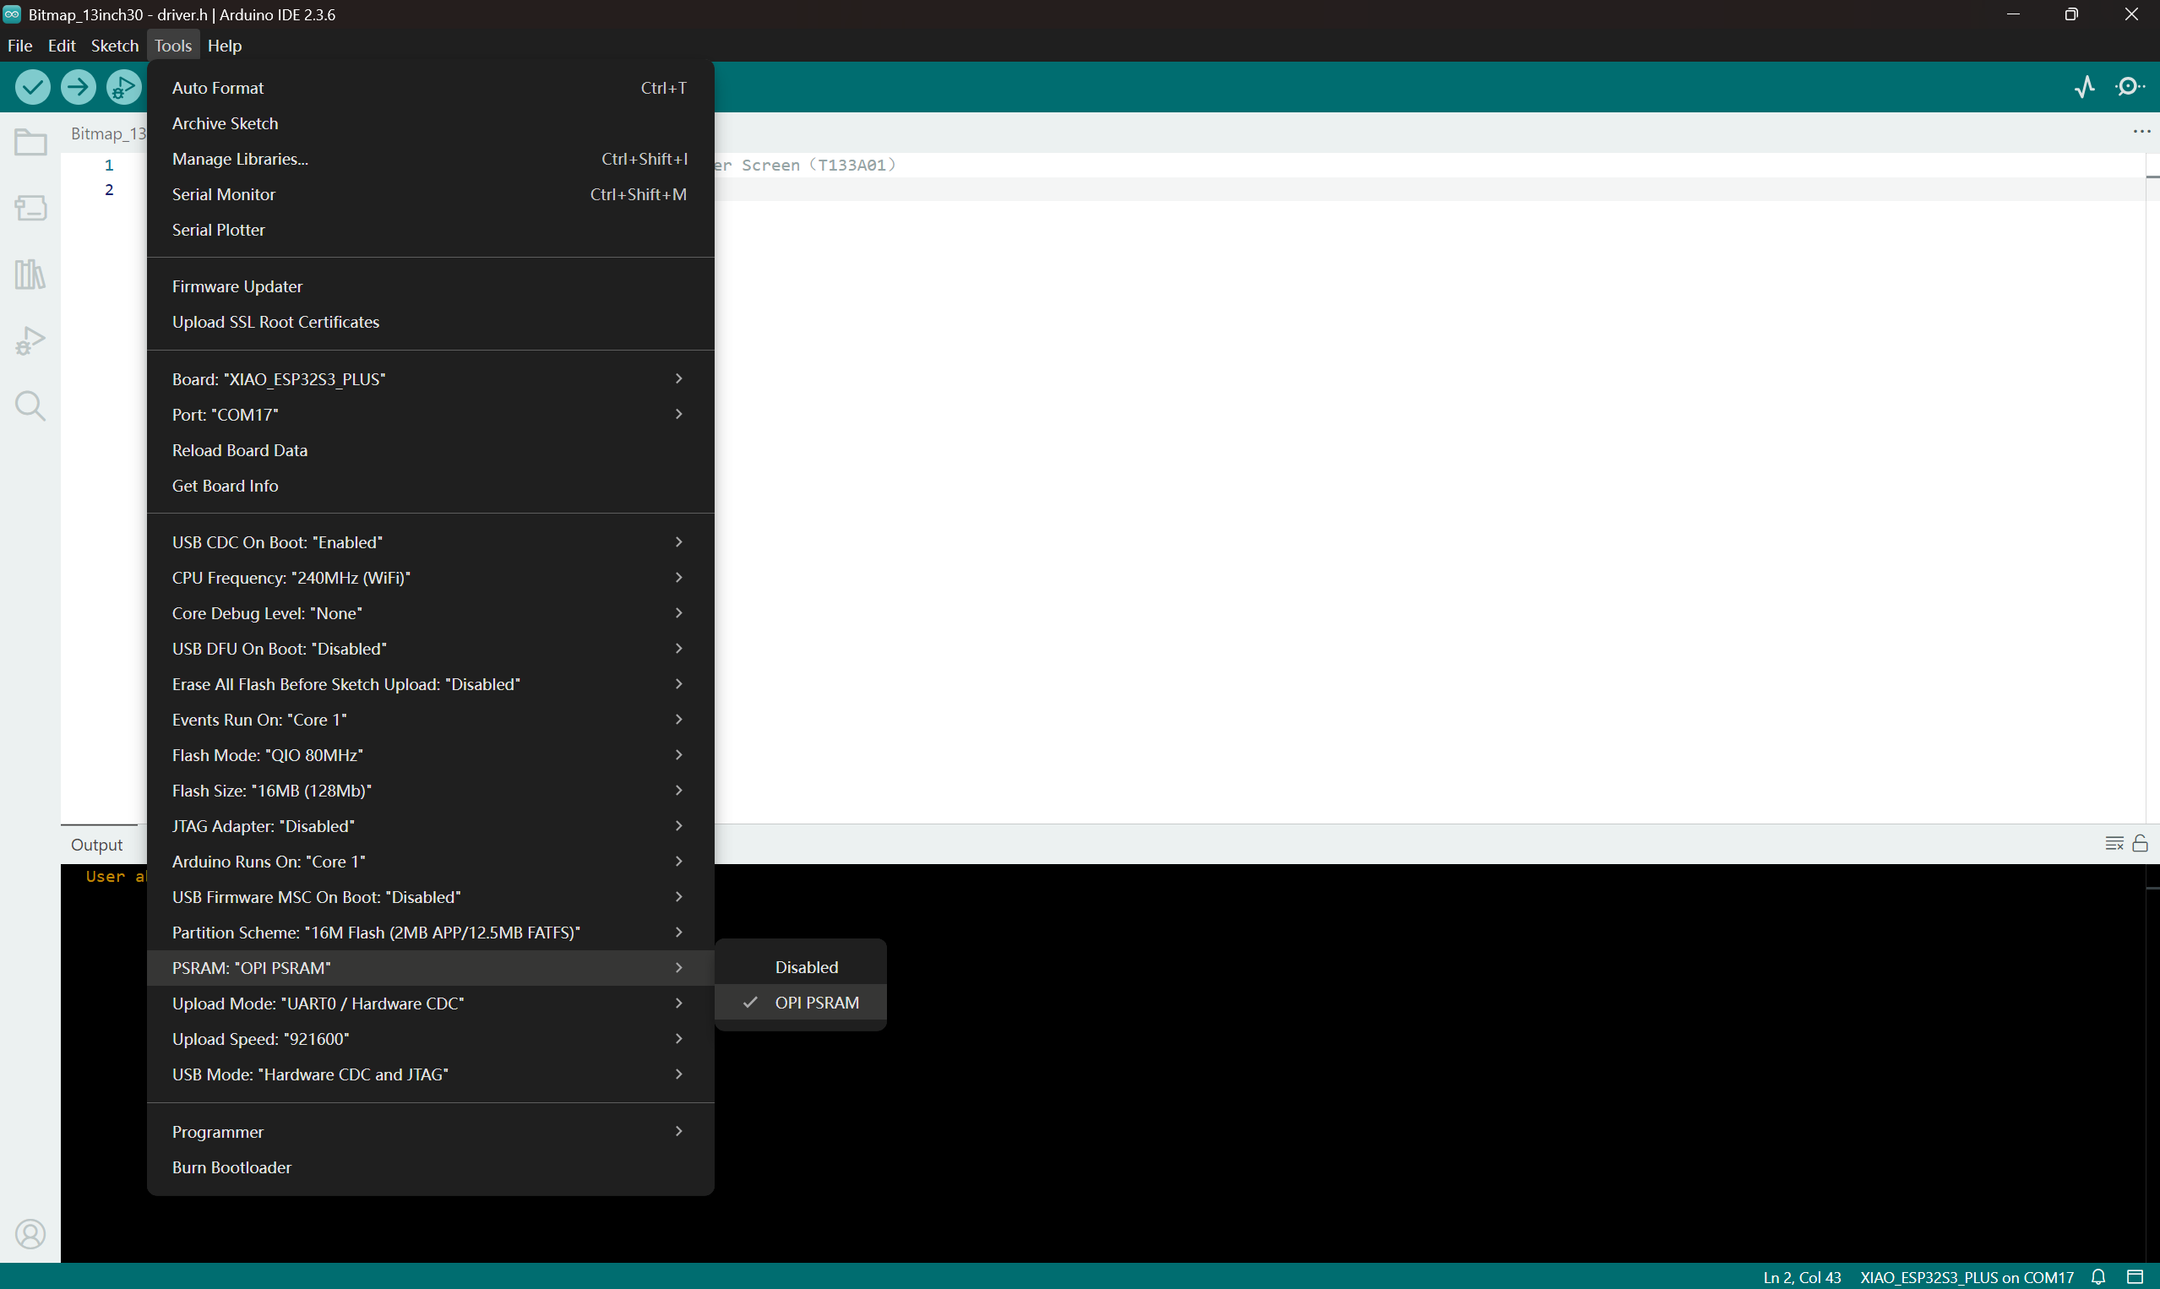2160x1289 pixels.
Task: Click cursor position indicator Ln 2, Col 43
Action: coord(1801,1277)
